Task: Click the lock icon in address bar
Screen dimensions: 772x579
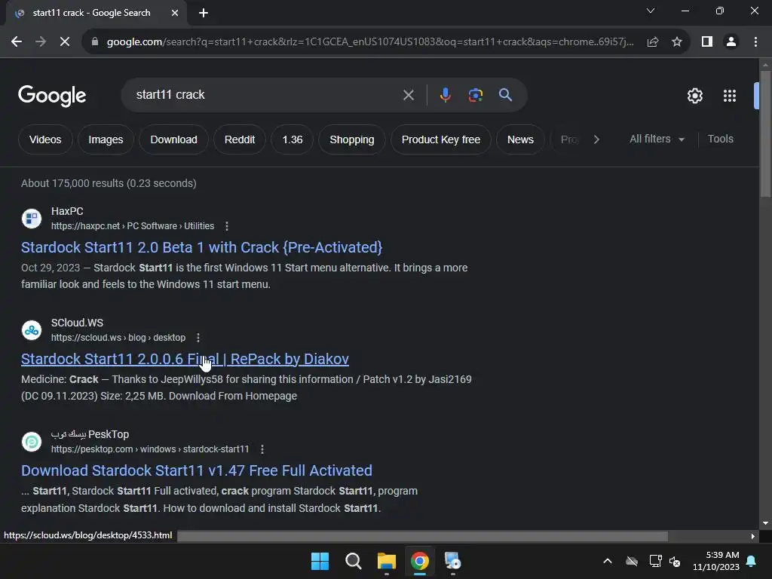Action: click(x=94, y=42)
